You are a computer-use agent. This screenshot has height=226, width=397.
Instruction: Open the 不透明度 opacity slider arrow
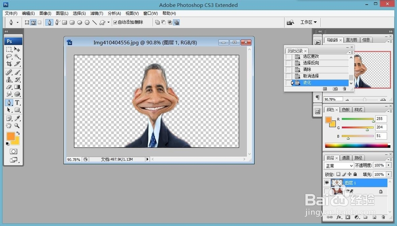point(389,165)
